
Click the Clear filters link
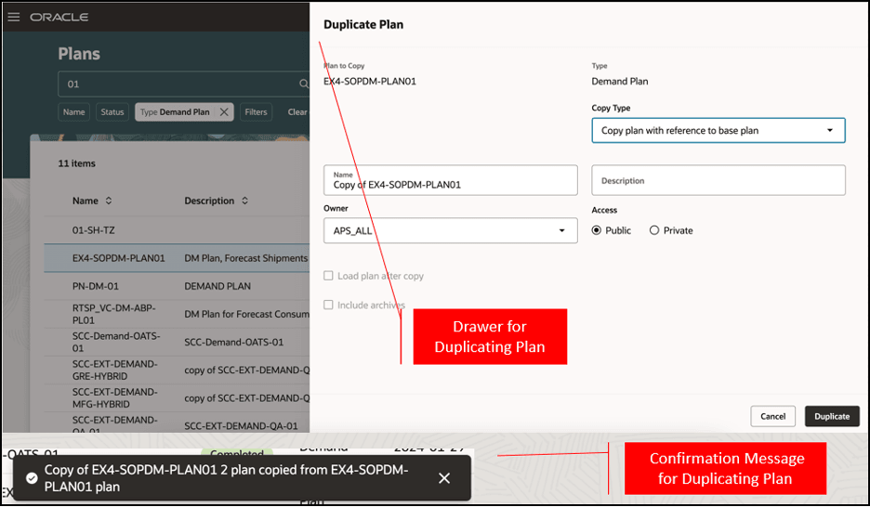coord(297,112)
